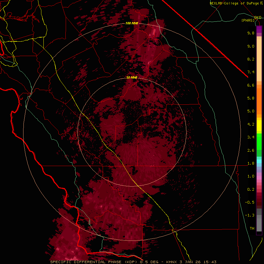Pick the orange segment of the color bar
The image size is (264, 264).
tap(259, 101)
